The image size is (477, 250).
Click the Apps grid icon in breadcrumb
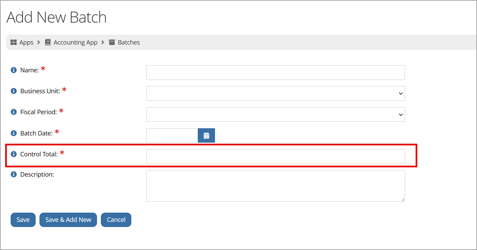click(x=14, y=43)
